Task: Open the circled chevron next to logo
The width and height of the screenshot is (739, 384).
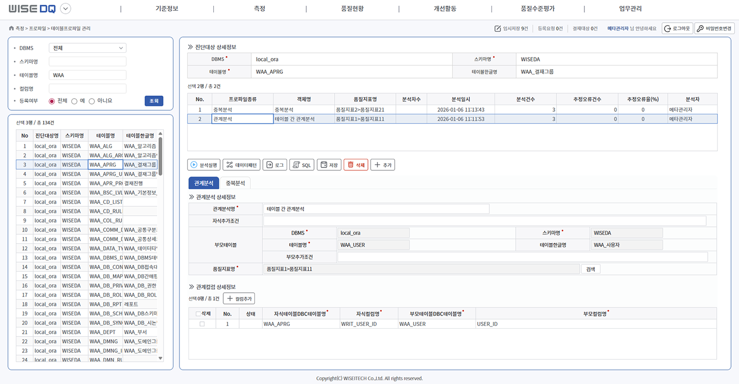Action: pos(65,8)
